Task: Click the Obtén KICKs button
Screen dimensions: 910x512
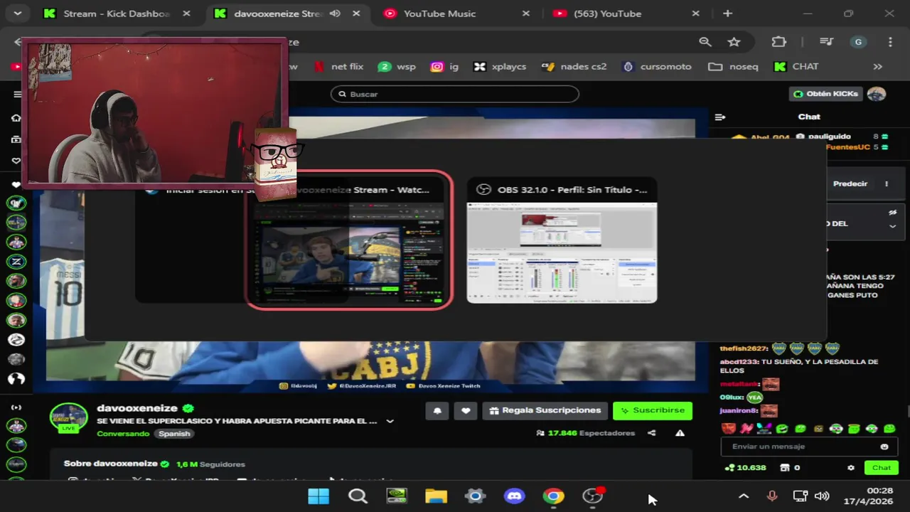Action: 826,94
